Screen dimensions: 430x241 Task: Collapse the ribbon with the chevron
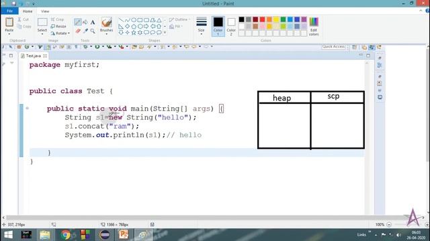[x=421, y=11]
